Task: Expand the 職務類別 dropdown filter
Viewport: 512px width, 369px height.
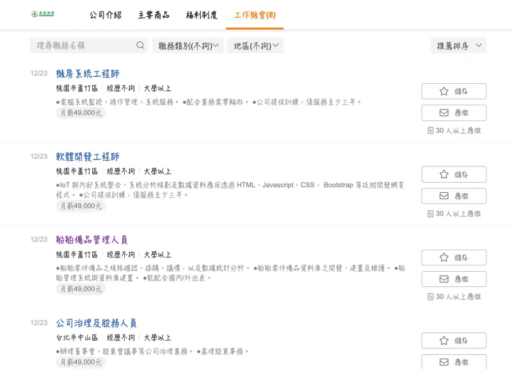Action: point(188,45)
